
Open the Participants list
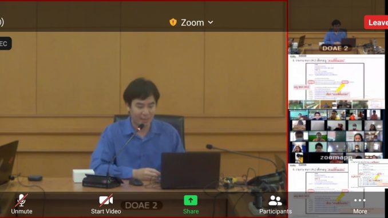tap(275, 204)
